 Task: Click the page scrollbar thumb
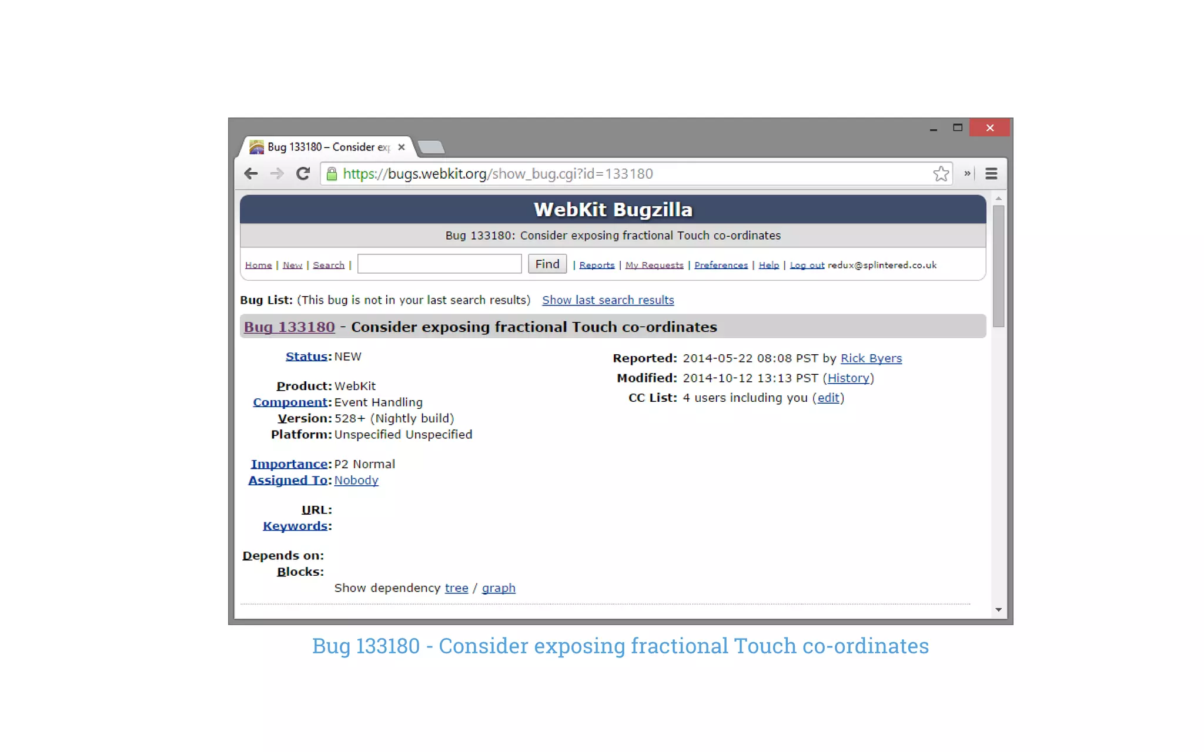(998, 266)
